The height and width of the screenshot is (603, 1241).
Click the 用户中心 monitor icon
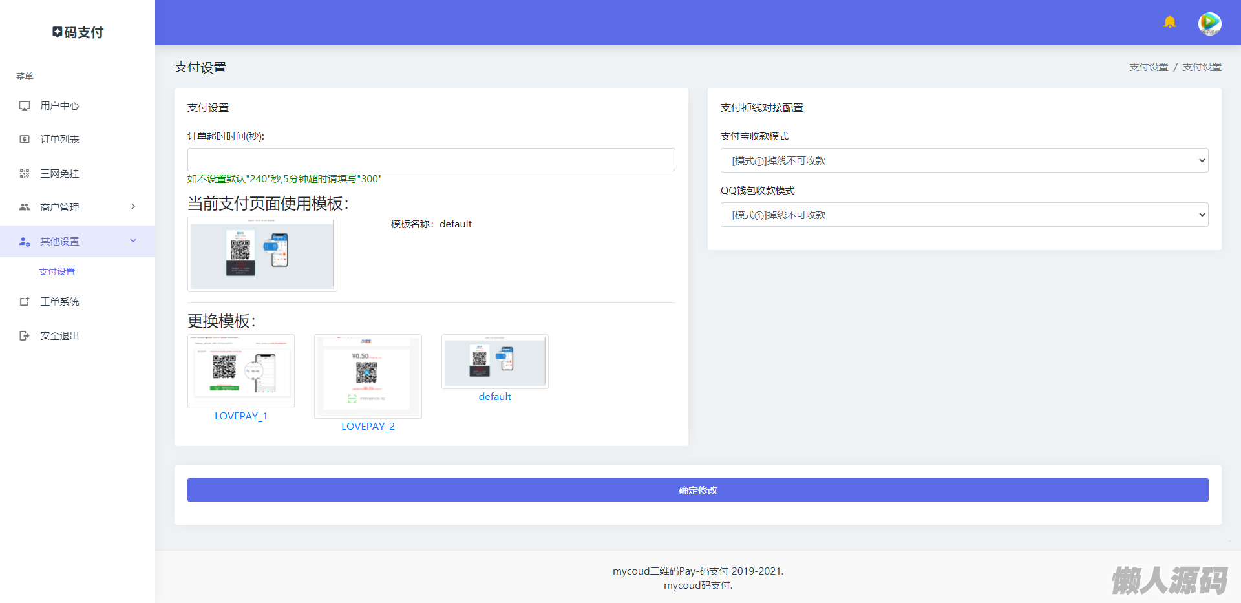[x=25, y=106]
